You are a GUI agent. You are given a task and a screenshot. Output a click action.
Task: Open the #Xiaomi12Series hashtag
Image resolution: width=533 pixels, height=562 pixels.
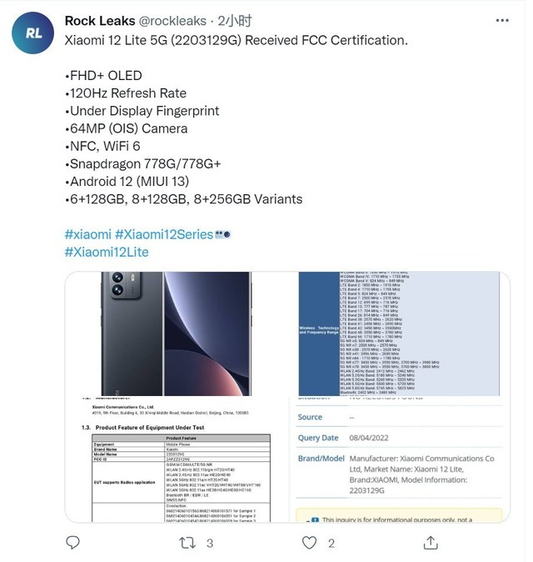(x=164, y=234)
